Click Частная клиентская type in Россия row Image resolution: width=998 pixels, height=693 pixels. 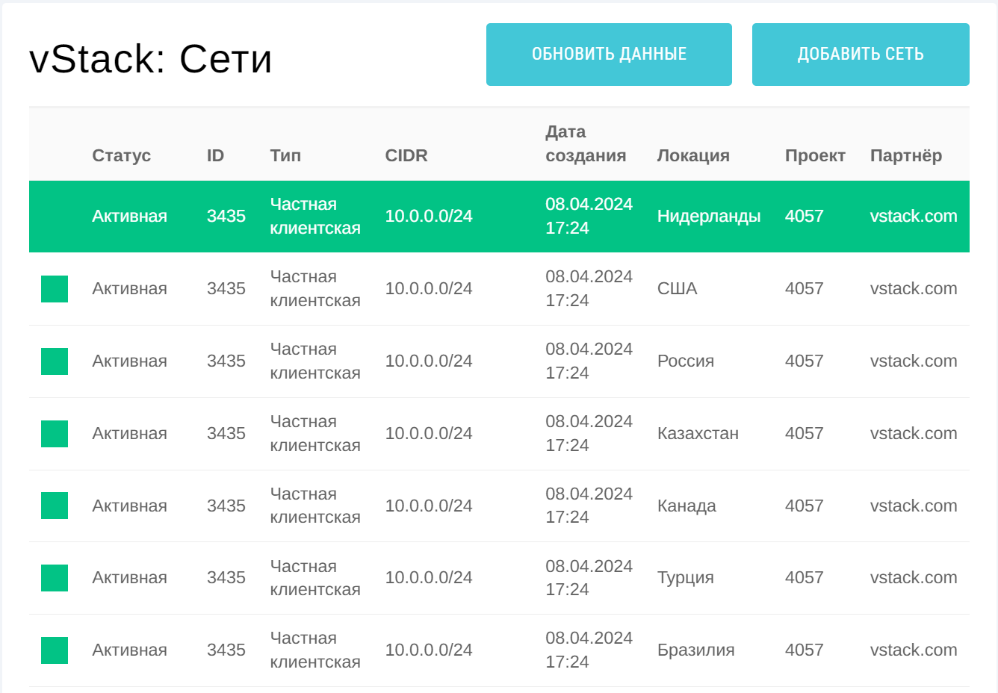pos(315,361)
